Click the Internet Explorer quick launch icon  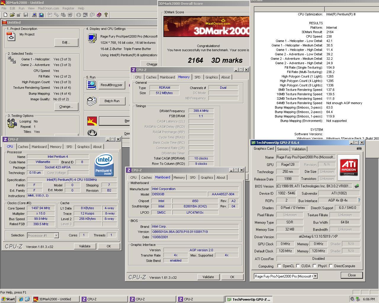pyautogui.click(x=21, y=299)
